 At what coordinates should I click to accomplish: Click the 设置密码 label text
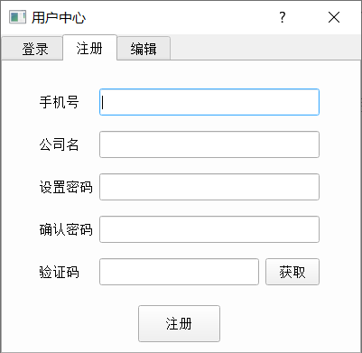click(x=66, y=187)
